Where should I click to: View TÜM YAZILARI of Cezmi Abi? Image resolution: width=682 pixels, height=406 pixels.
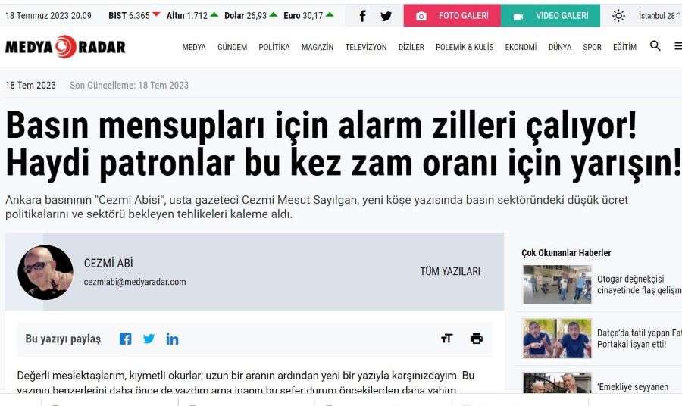pyautogui.click(x=450, y=271)
